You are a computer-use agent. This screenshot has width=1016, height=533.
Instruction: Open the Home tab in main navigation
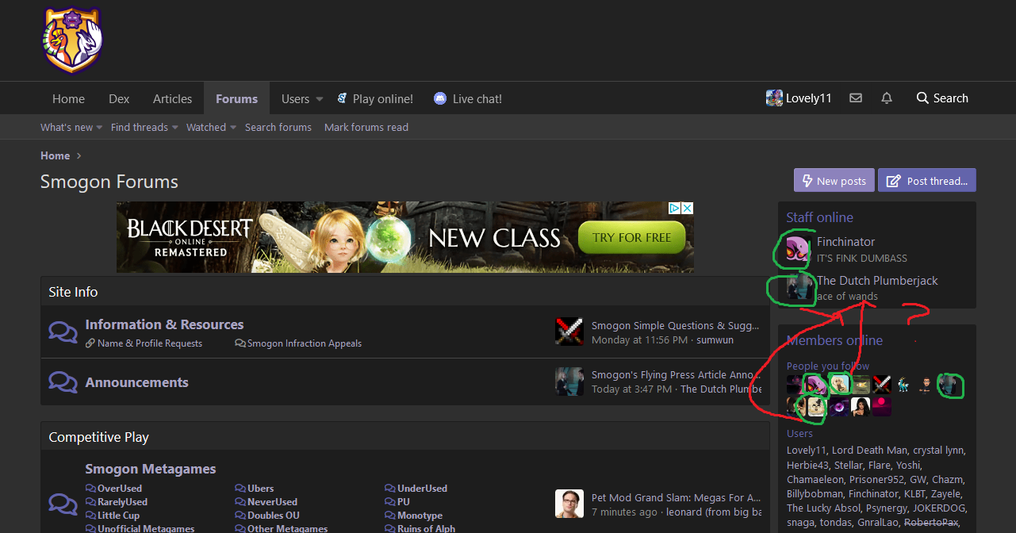click(68, 99)
